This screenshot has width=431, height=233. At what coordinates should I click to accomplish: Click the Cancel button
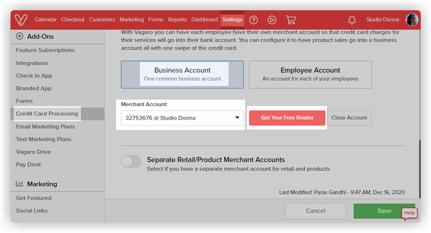pyautogui.click(x=315, y=211)
